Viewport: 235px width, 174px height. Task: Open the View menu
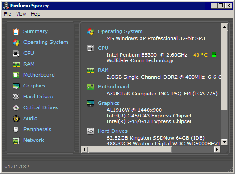tap(21, 14)
